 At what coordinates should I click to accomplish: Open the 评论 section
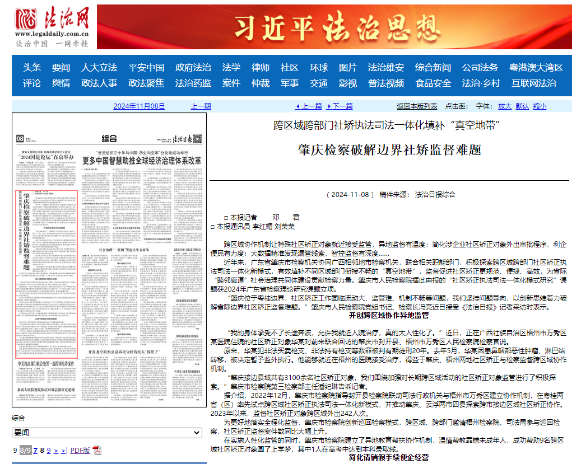(x=32, y=83)
